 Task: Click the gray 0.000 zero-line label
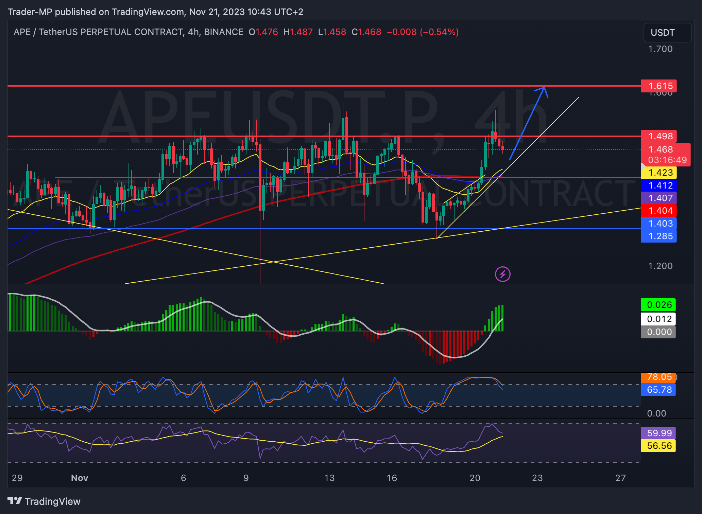(x=658, y=332)
